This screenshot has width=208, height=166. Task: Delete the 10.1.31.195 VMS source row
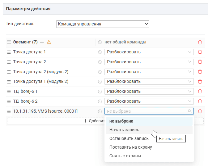(x=200, y=111)
